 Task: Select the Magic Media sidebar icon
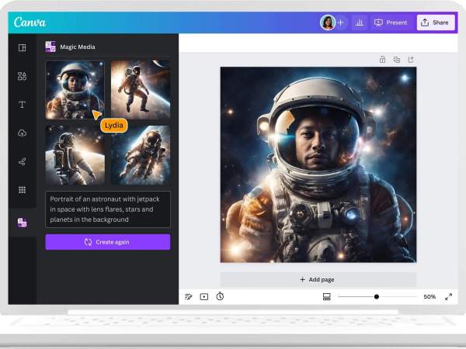point(22,223)
